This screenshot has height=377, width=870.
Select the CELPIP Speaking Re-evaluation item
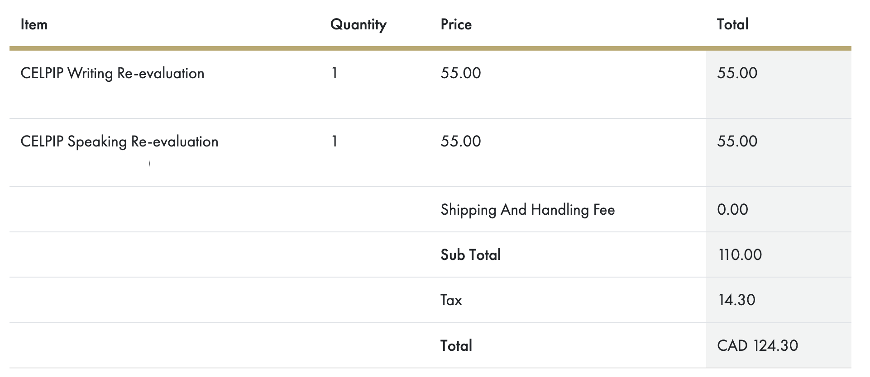(x=120, y=141)
